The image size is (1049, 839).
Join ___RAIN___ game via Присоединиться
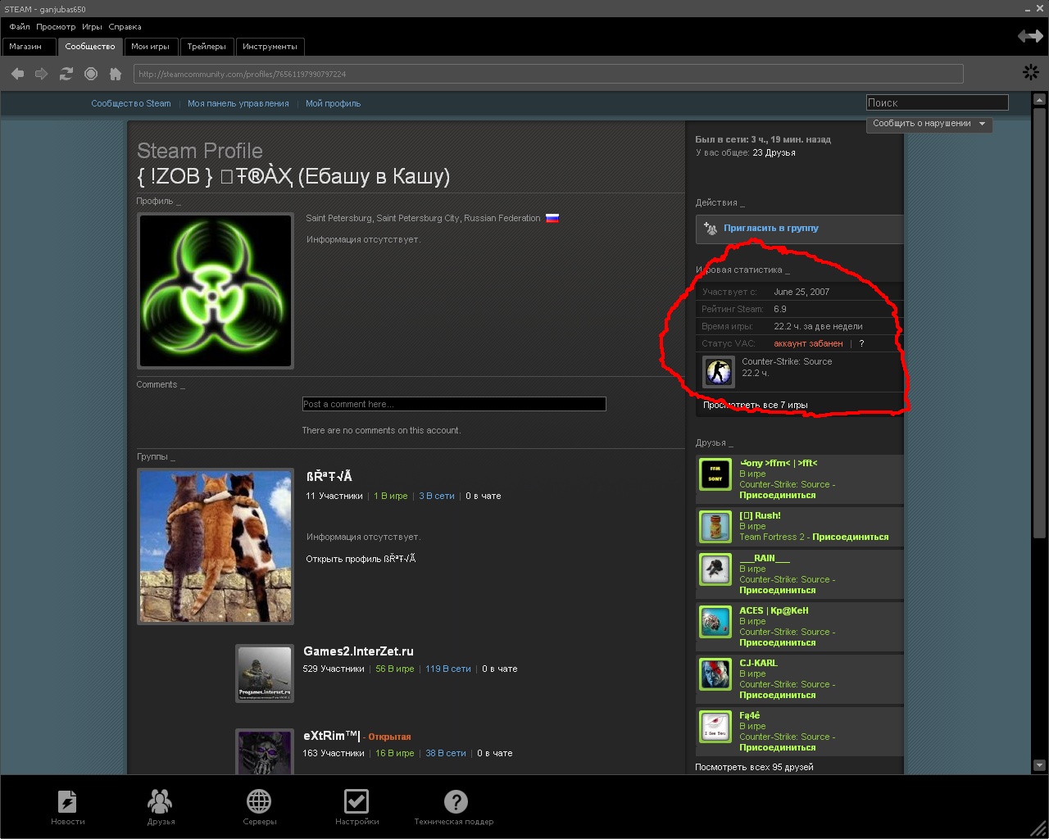click(778, 590)
